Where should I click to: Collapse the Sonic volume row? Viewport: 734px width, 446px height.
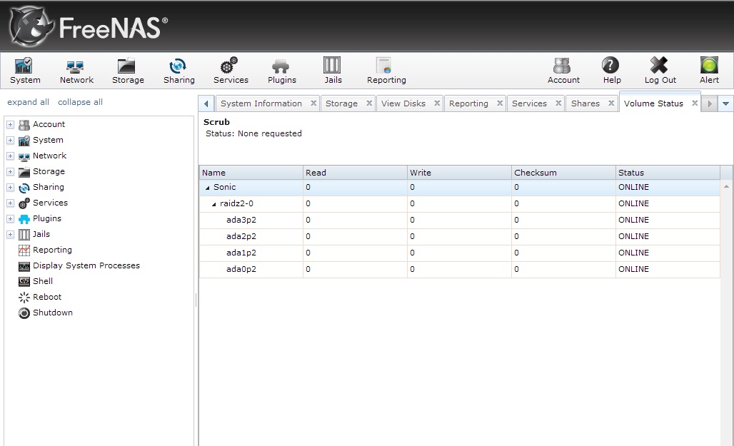pyautogui.click(x=207, y=188)
